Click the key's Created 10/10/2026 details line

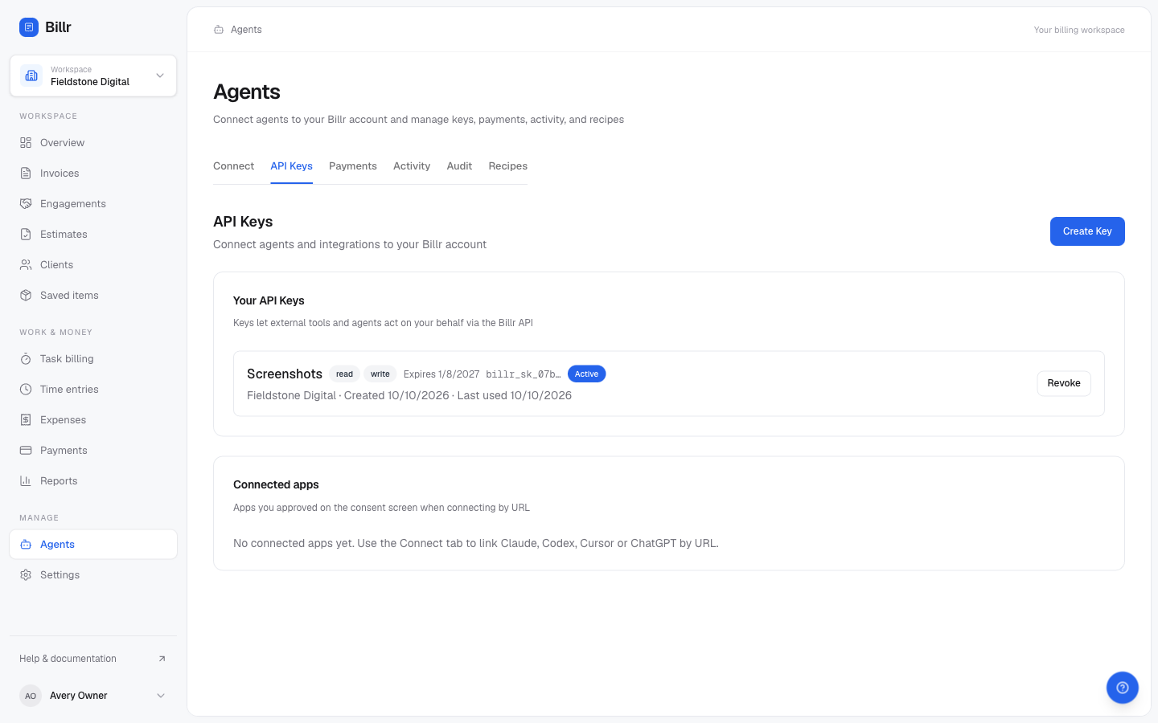click(x=409, y=395)
